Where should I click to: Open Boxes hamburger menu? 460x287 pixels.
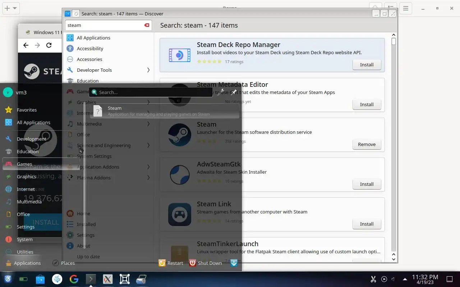click(x=405, y=8)
